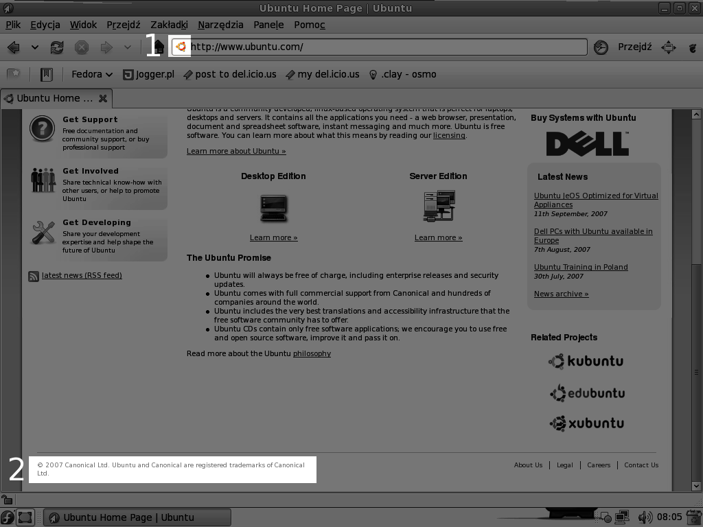
Task: Click the scrollbar down arrow
Action: (696, 486)
